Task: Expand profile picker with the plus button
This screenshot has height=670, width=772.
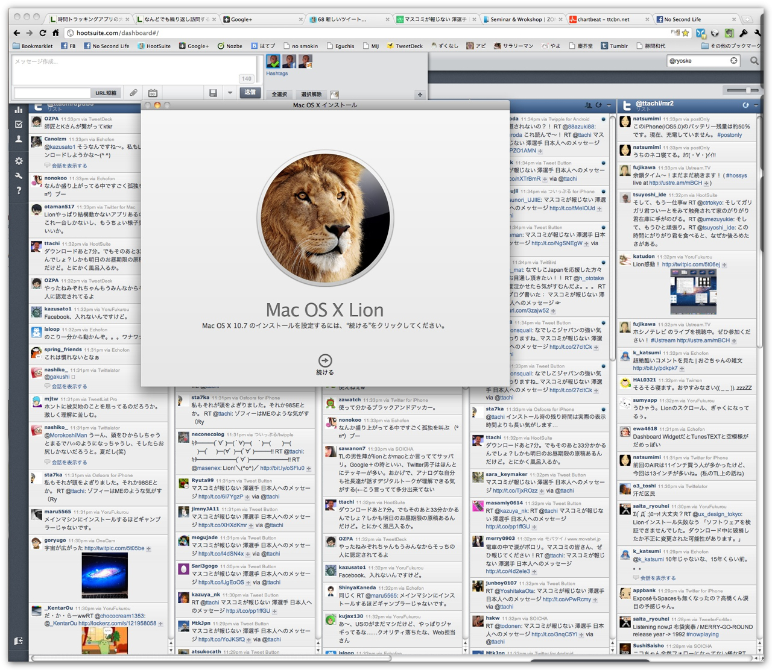Action: coord(420,94)
